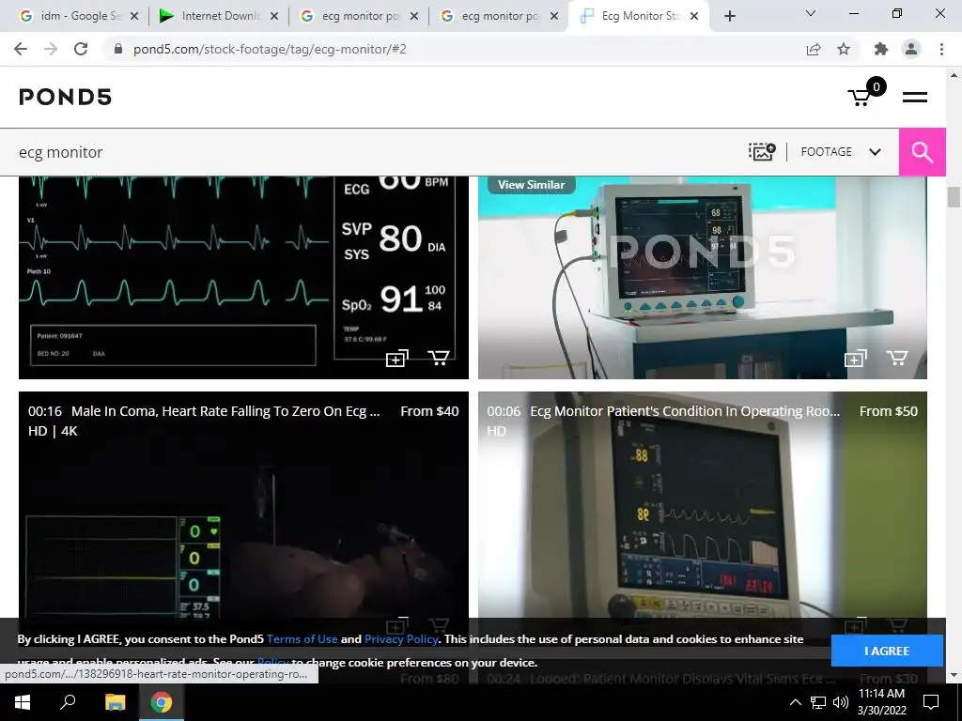Open Ecg Monitor Patient's Condition clip title
Image resolution: width=962 pixels, height=721 pixels.
(x=685, y=411)
